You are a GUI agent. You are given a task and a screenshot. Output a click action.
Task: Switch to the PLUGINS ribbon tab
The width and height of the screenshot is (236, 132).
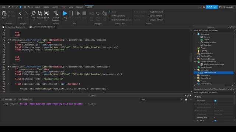80,7
